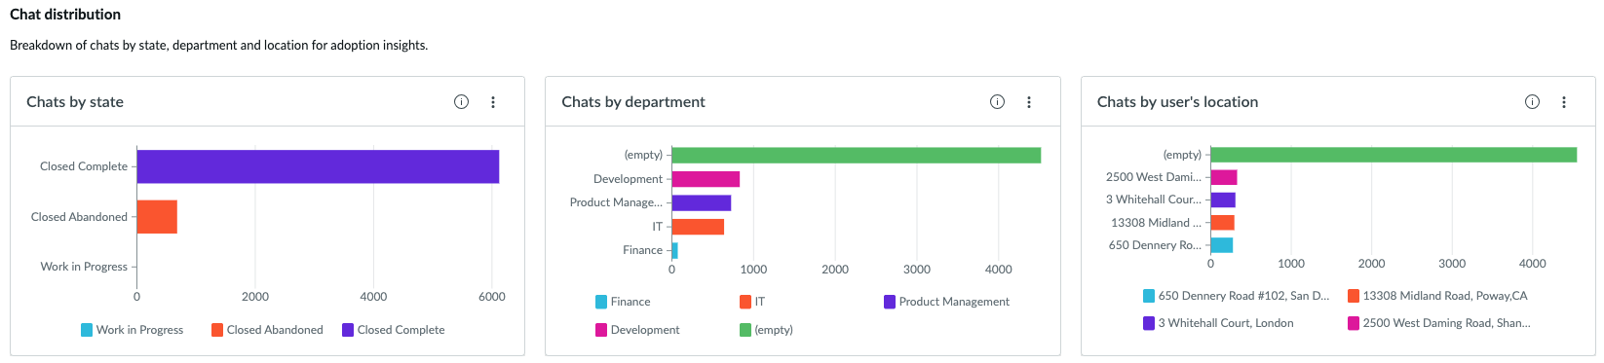Viewport: 1604px width, 363px height.
Task: Toggle Development legend color swatch
Action: tap(601, 330)
